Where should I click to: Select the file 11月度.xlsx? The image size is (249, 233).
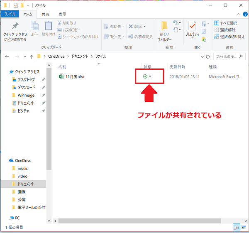pyautogui.click(x=72, y=76)
